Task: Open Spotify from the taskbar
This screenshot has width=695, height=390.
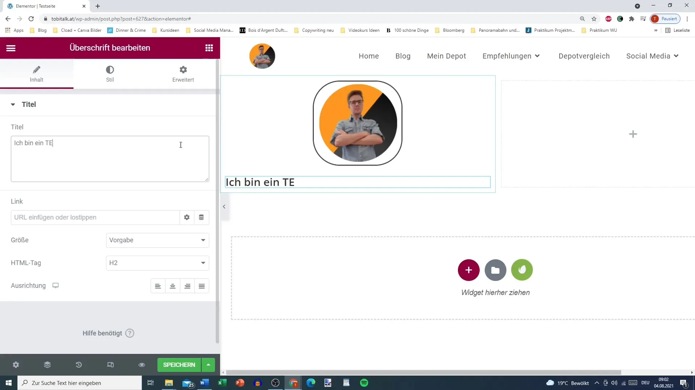Action: (364, 383)
